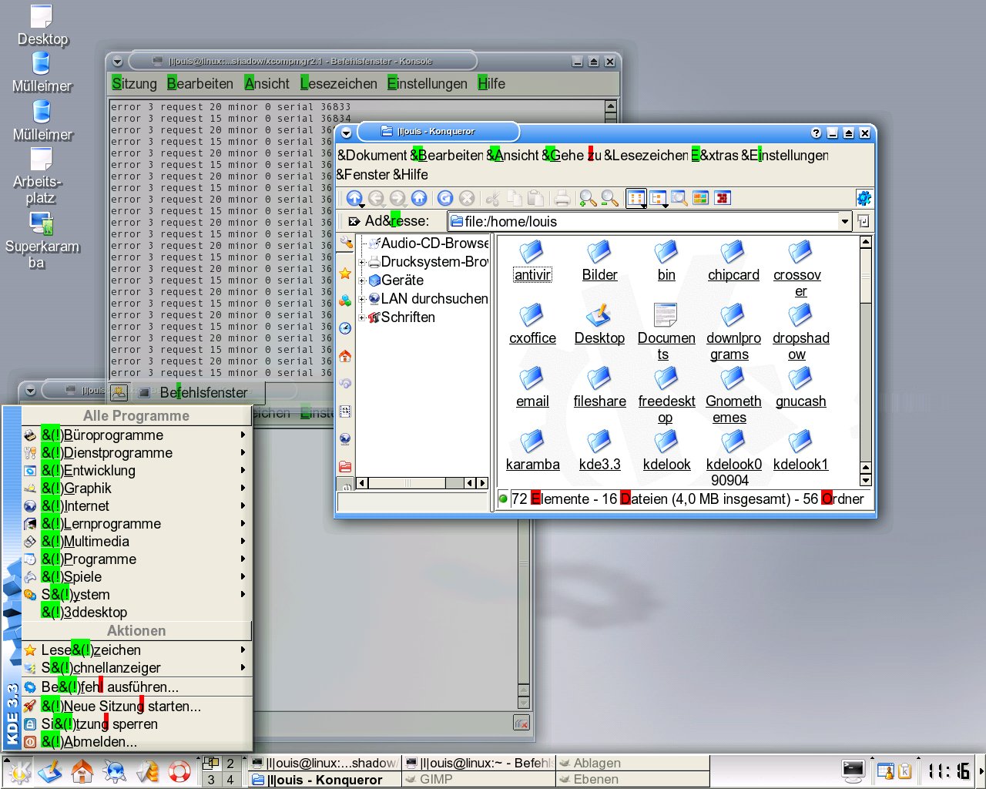Open the Desktop folder in file view

point(599,325)
